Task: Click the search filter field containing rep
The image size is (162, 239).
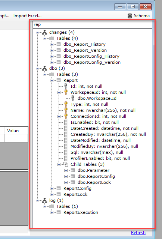Action: coord(92,24)
